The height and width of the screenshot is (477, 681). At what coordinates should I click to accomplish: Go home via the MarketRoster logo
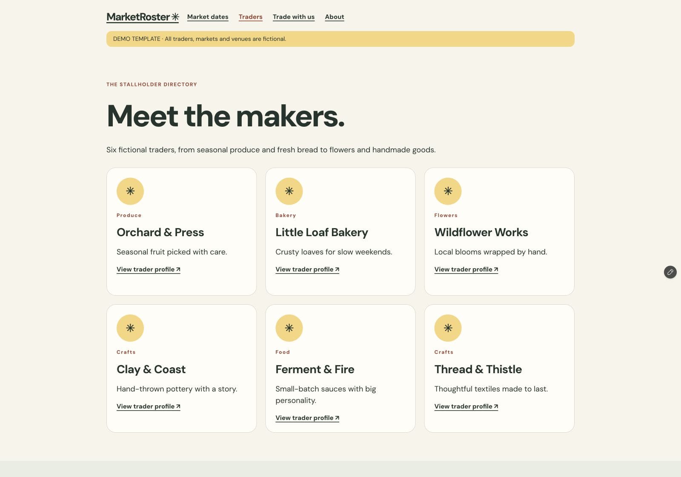(x=143, y=17)
